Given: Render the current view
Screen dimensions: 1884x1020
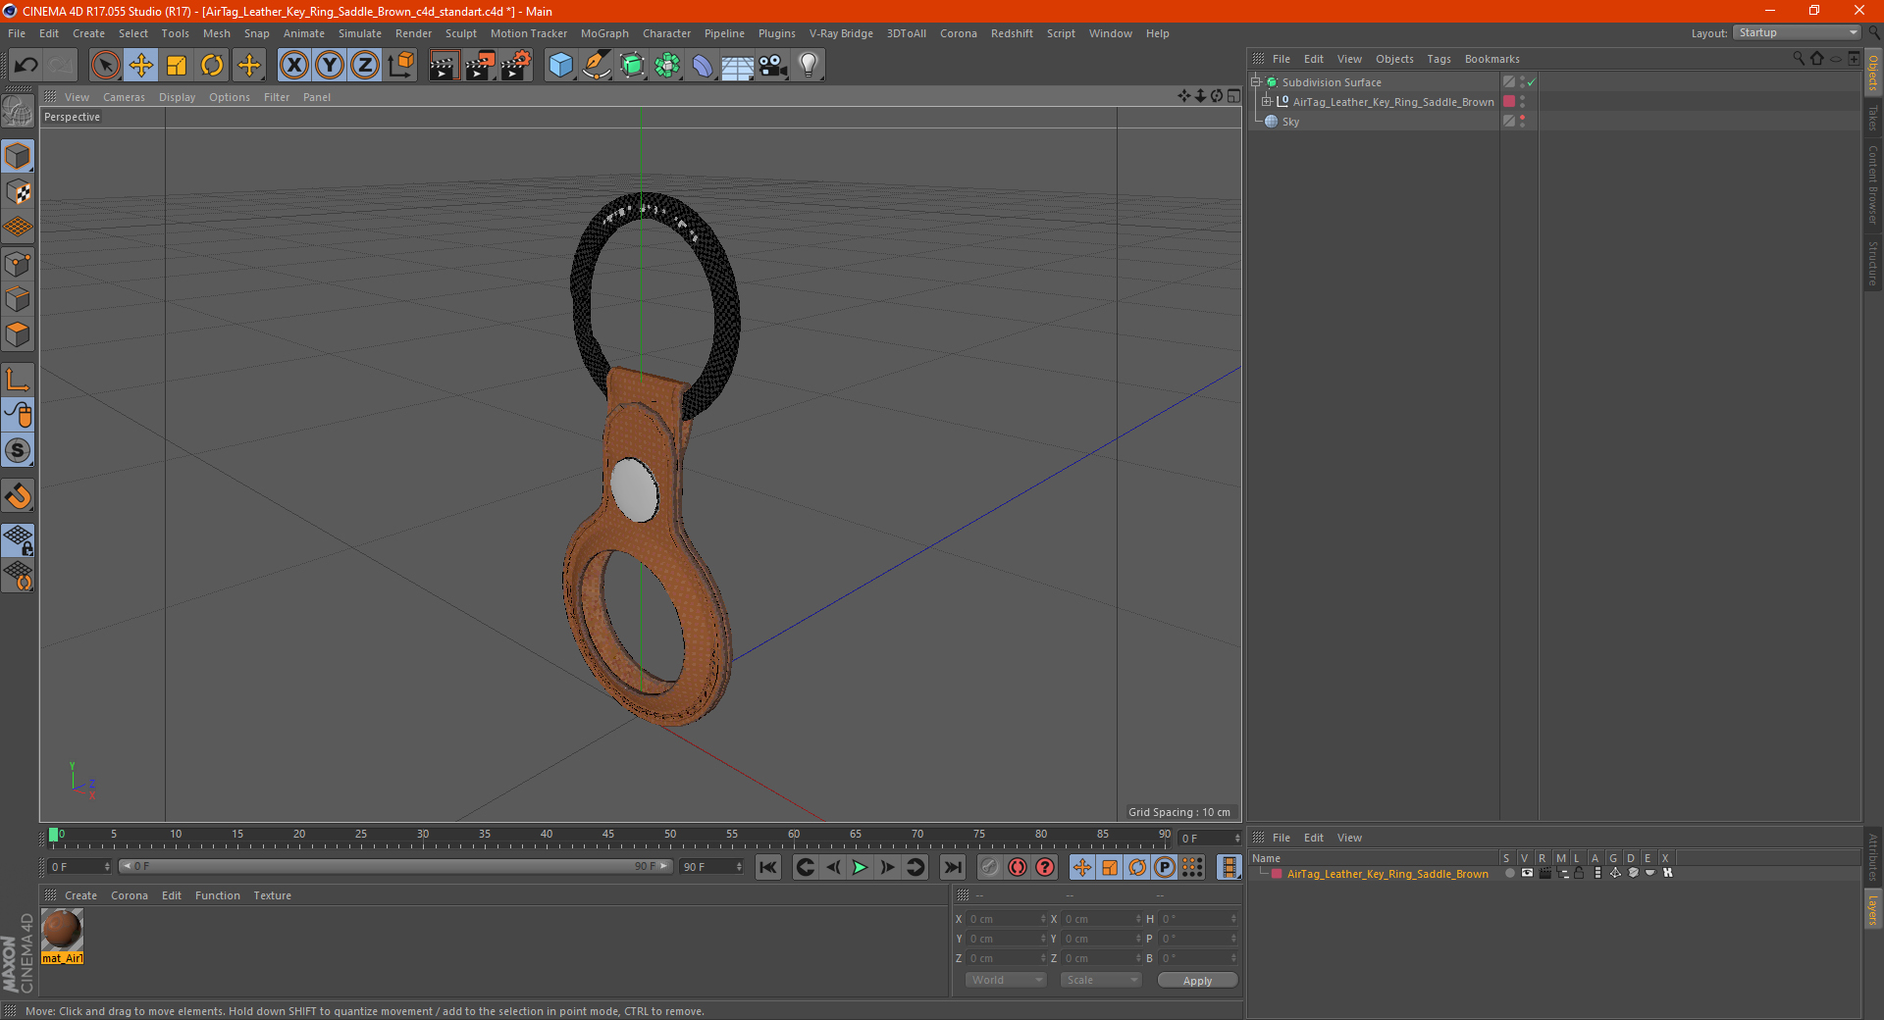Looking at the screenshot, I should click(x=444, y=66).
